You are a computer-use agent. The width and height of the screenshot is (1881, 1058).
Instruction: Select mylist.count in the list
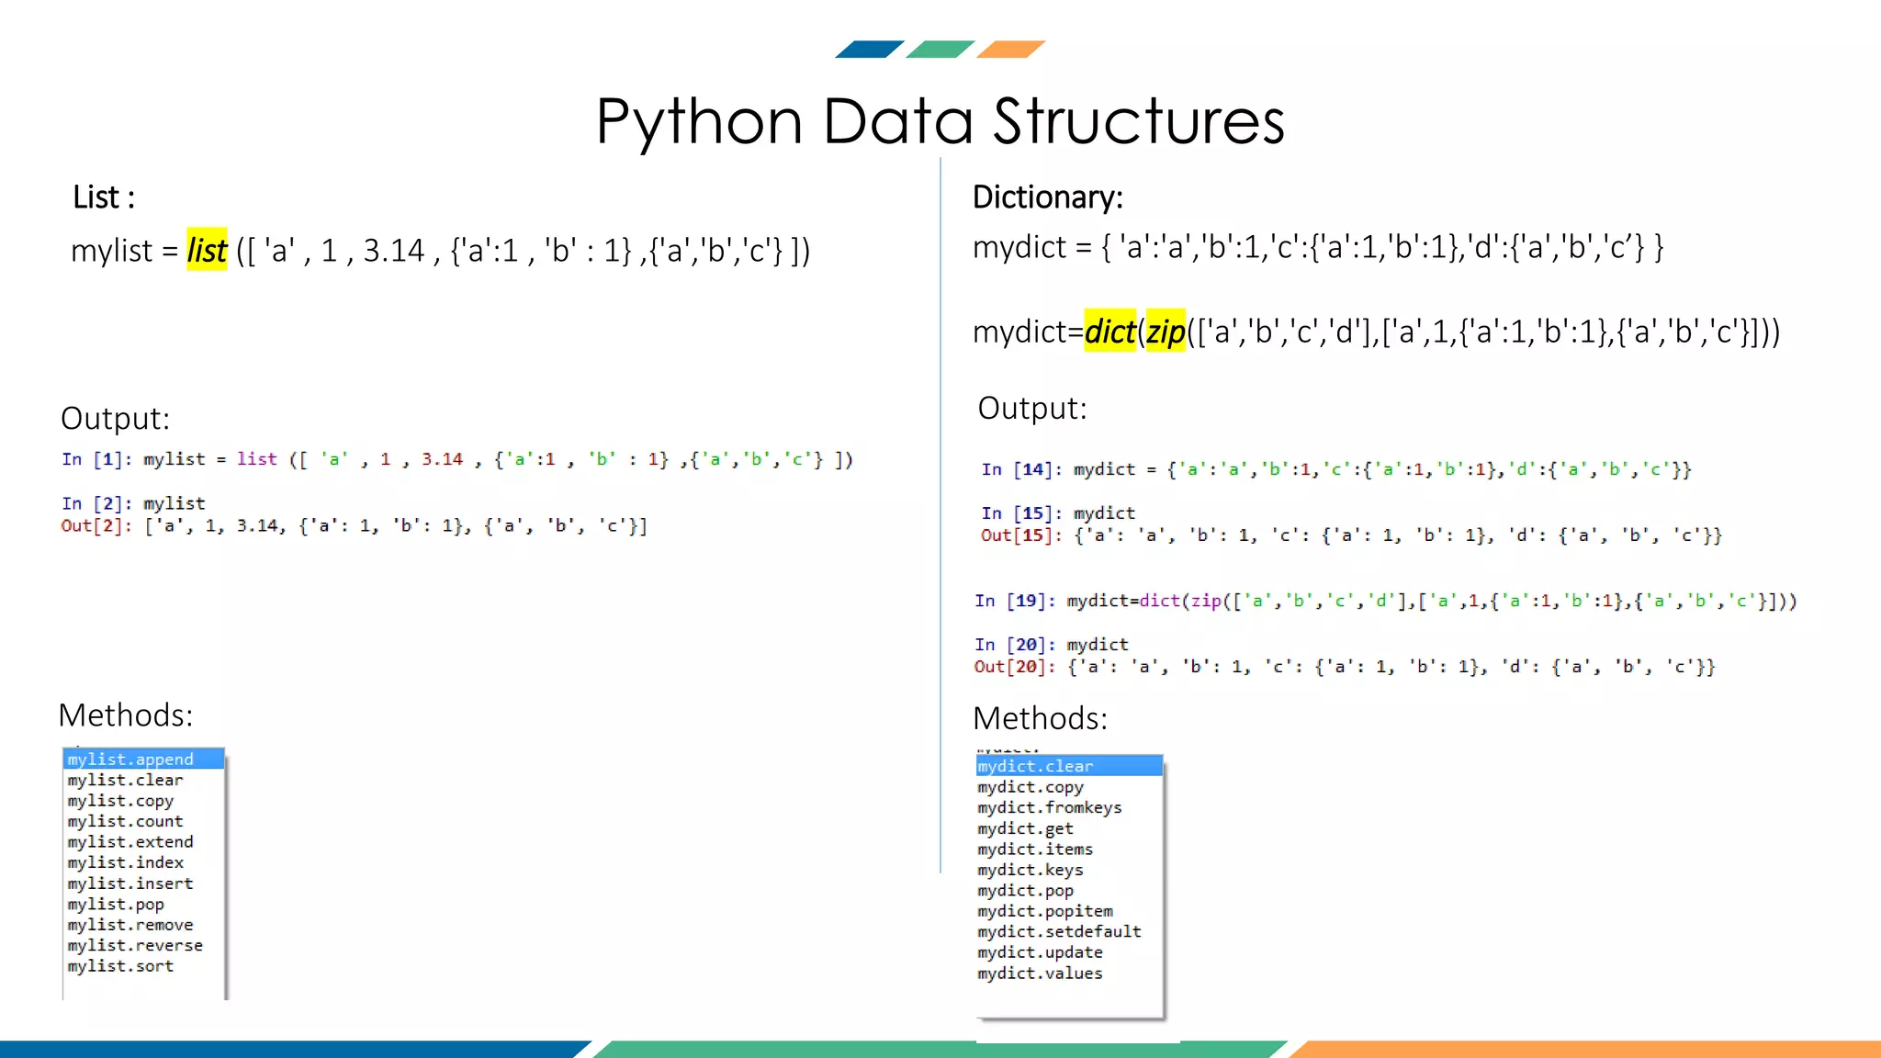click(125, 821)
